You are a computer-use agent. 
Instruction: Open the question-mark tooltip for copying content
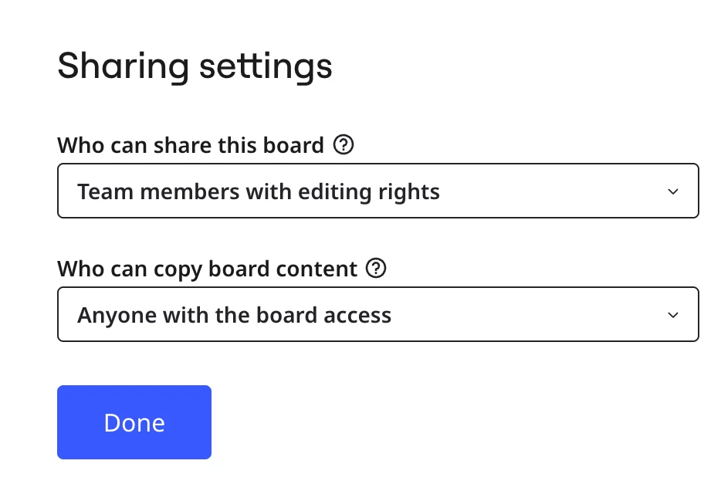point(376,269)
